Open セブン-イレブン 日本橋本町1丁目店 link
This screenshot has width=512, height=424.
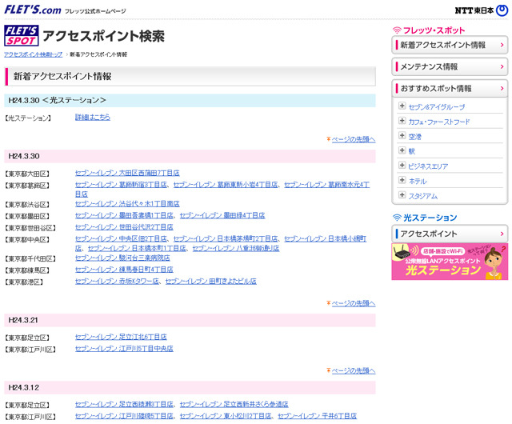click(x=137, y=248)
